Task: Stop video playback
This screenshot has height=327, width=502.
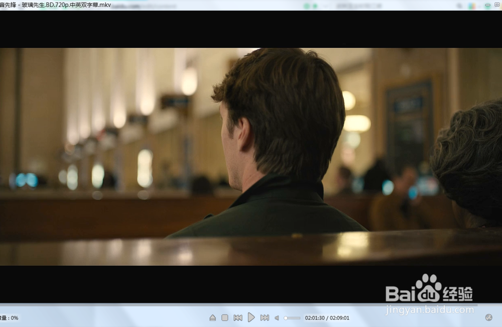Action: [225, 318]
